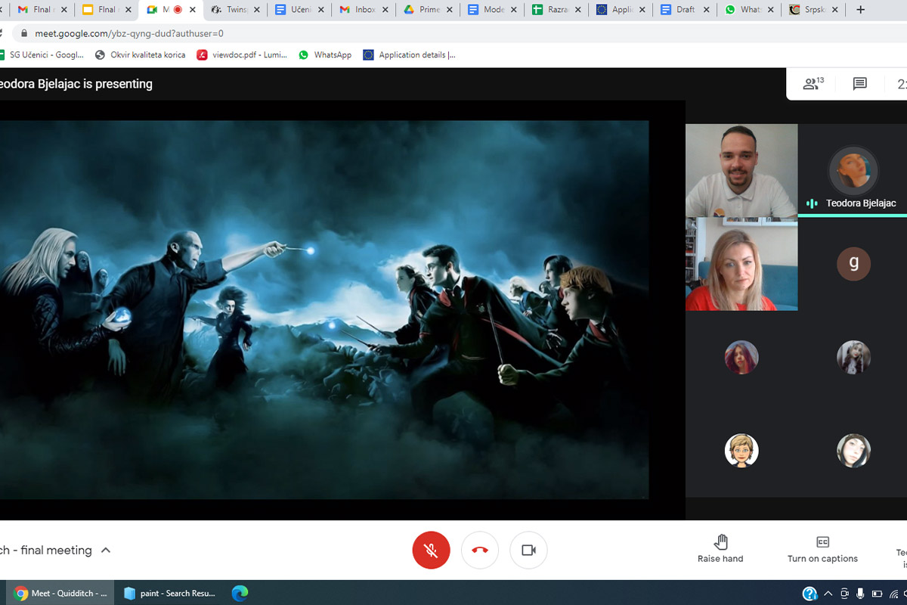
Task: Switch to the 'Mode' Google Docs tab
Action: coord(494,10)
